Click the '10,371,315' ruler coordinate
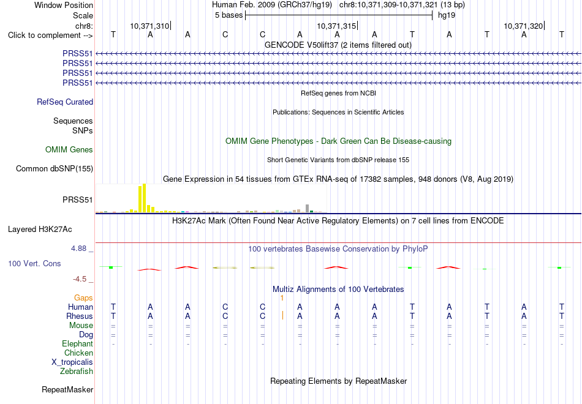Viewport: 582px width, 404px height. [x=336, y=26]
